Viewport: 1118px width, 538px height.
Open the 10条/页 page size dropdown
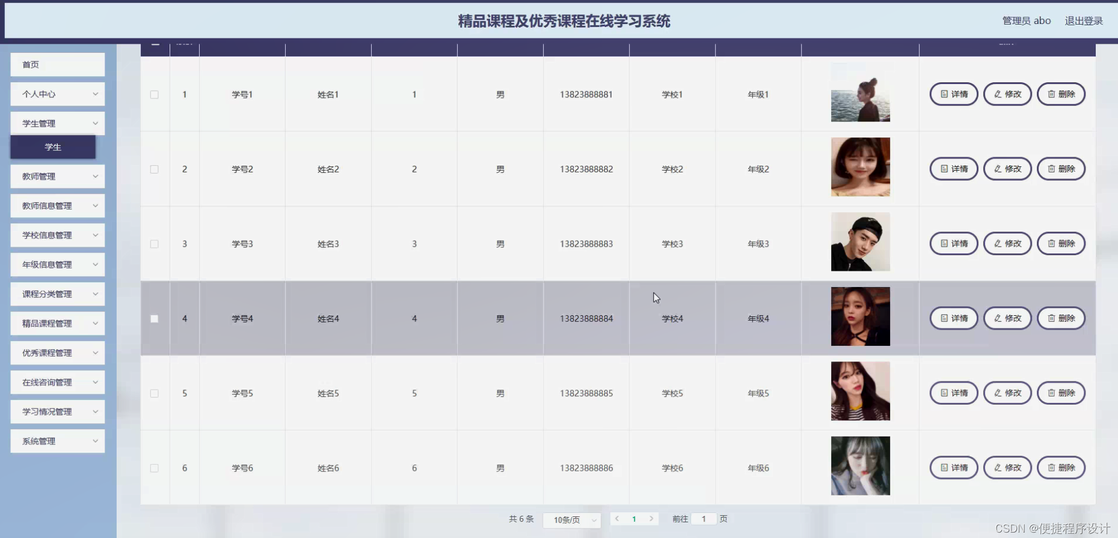tap(572, 520)
